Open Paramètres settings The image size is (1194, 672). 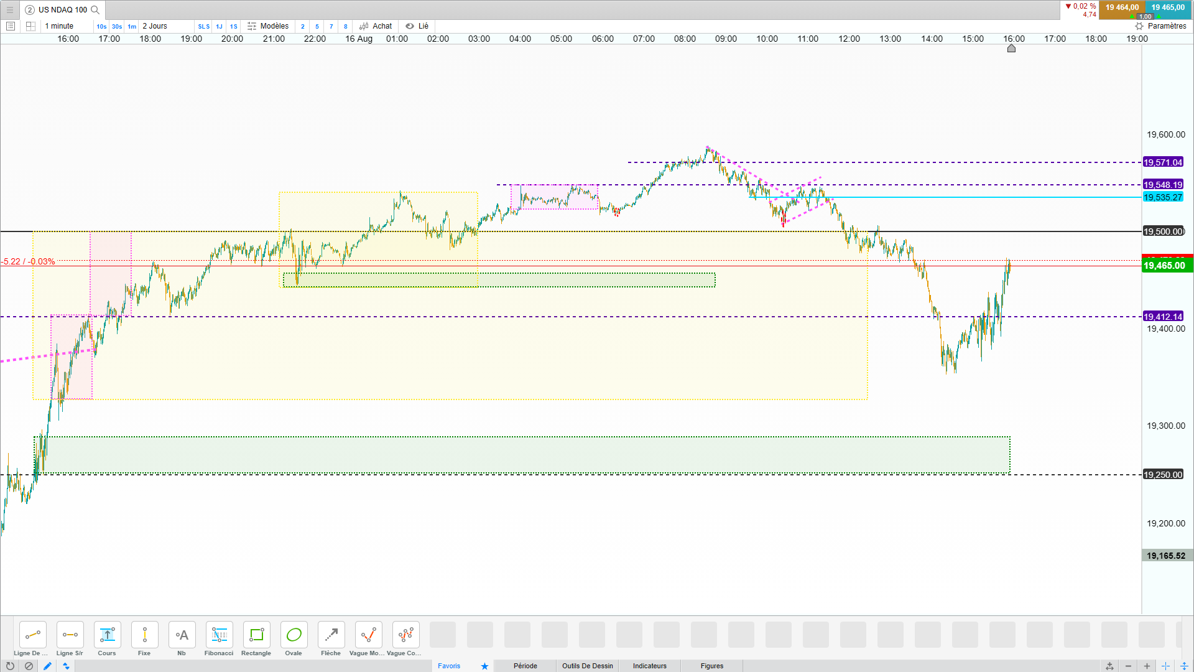click(x=1160, y=26)
